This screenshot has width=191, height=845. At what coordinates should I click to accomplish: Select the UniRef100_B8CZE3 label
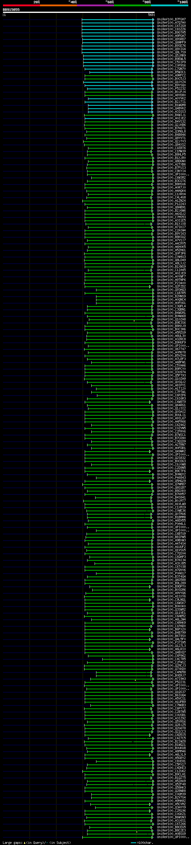171,830
